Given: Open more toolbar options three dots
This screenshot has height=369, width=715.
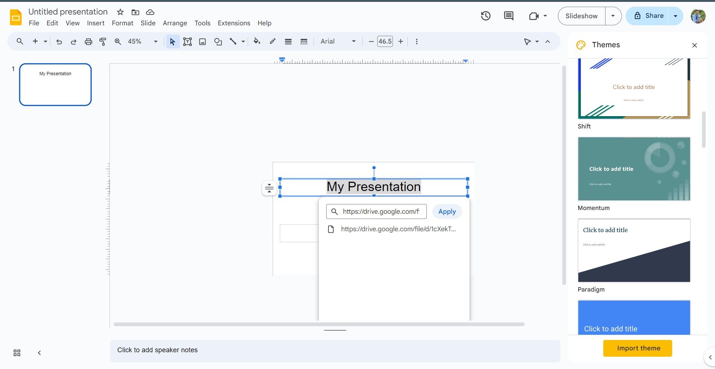Looking at the screenshot, I should coord(417,42).
